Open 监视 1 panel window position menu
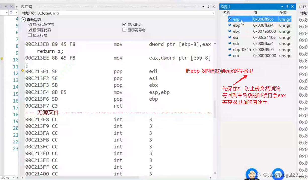The width and height of the screenshot is (308, 180). [x=282, y=7]
